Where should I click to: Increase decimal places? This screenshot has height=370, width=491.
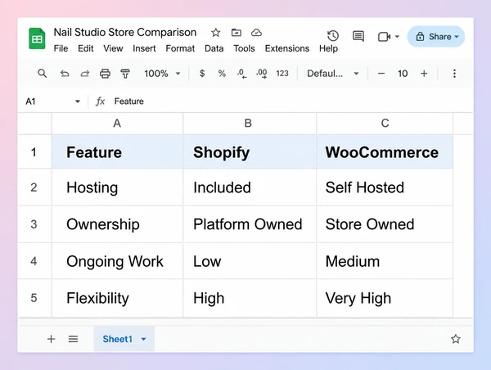[x=262, y=74]
